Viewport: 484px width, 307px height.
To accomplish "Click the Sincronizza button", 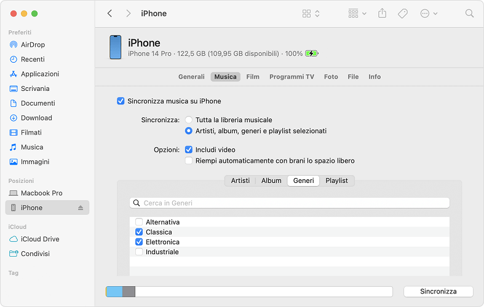I will (438, 292).
